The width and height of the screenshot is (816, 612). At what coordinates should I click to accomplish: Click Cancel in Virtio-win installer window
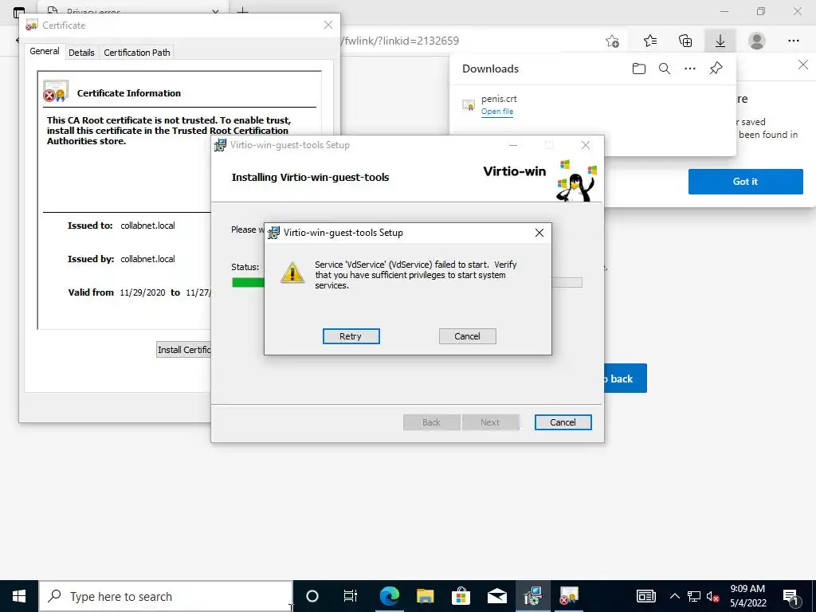pos(563,422)
